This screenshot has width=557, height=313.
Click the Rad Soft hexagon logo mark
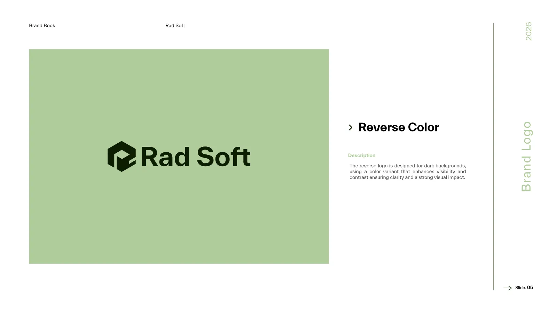[121, 156]
